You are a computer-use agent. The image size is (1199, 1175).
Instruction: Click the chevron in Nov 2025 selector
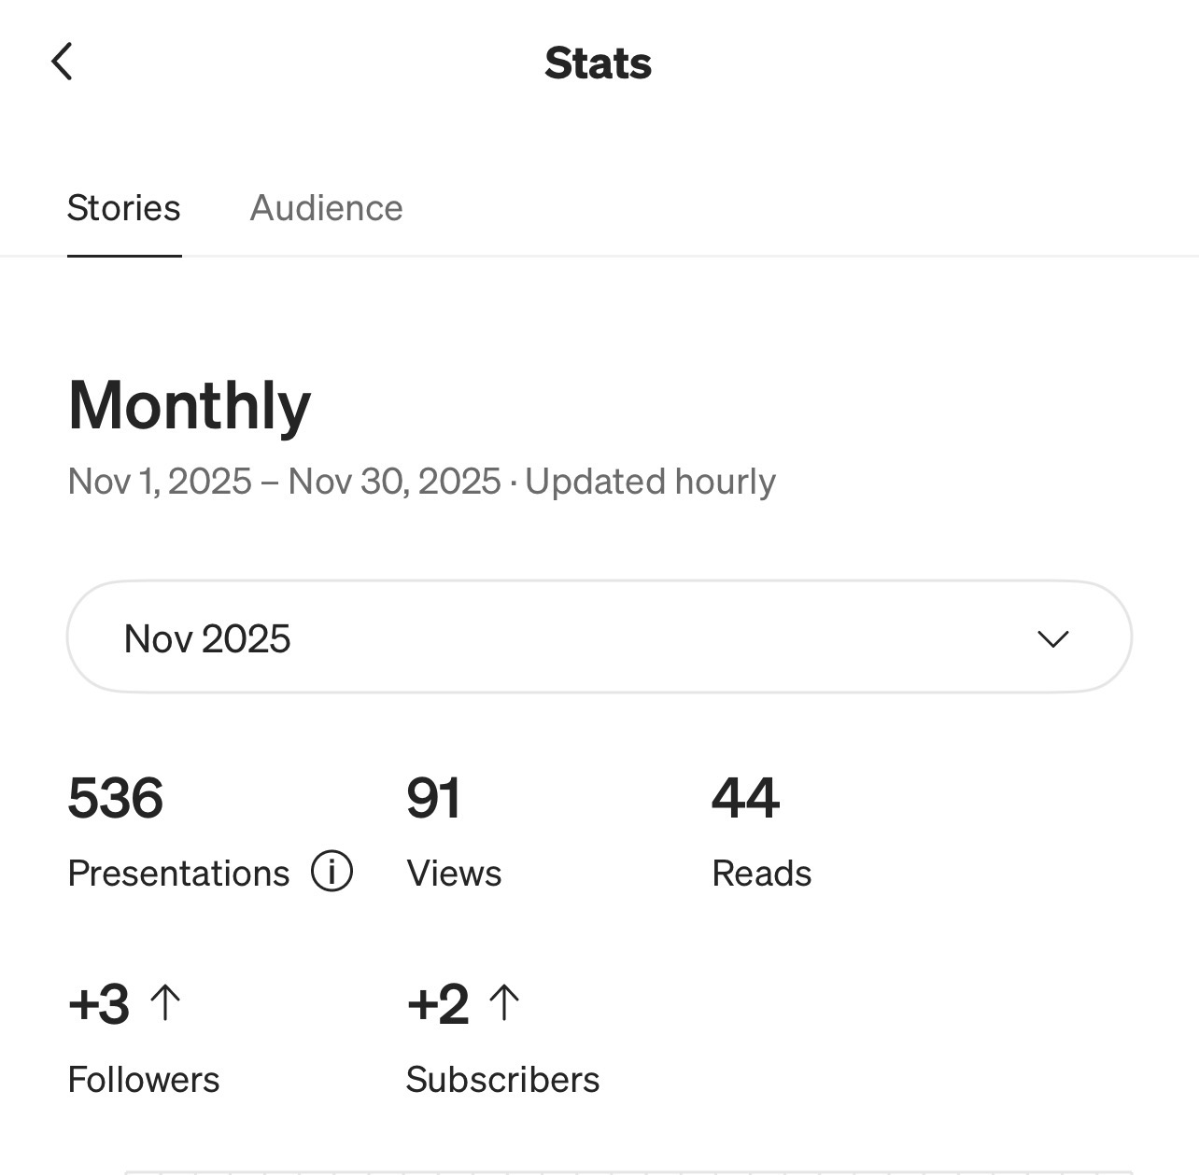[1052, 639]
